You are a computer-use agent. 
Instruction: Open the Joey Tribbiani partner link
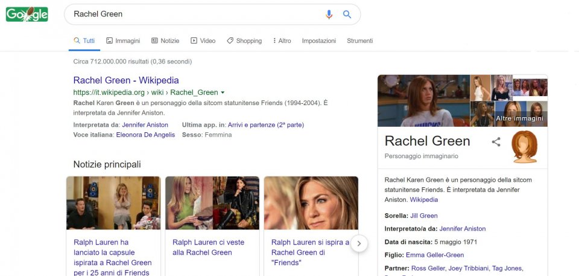[468, 268]
